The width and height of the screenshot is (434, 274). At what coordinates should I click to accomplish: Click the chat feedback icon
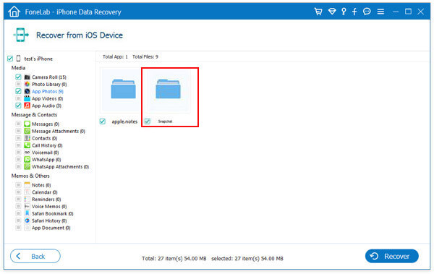[367, 12]
